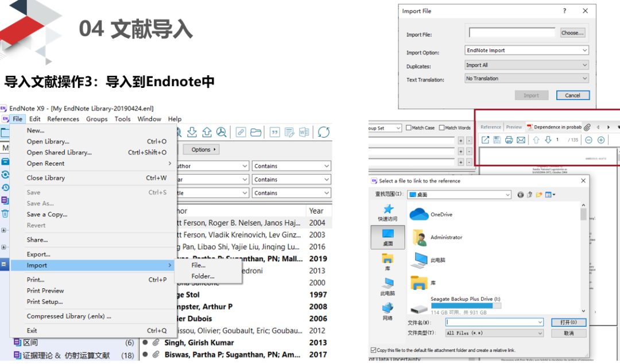620x364 pixels.
Task: Click Cancel in Import File dialog
Action: (572, 95)
